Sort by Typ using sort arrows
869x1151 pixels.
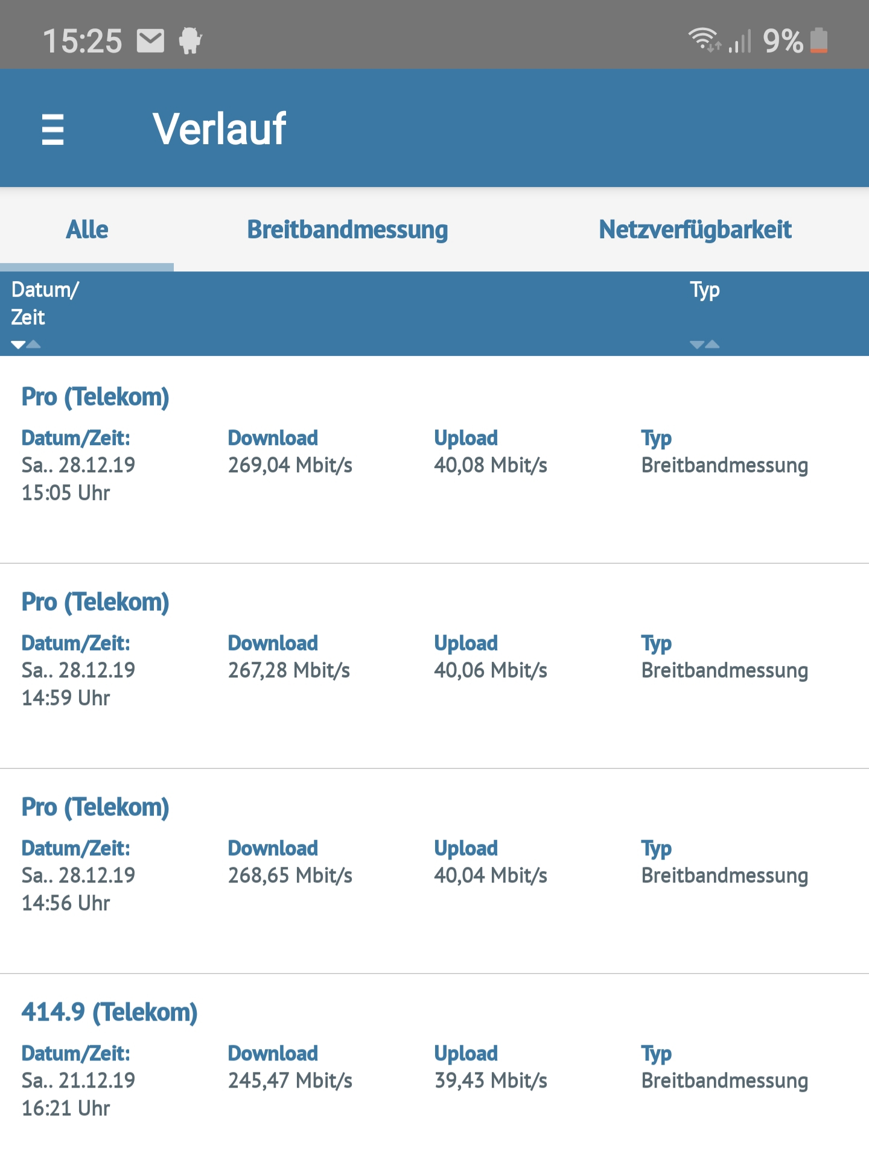[705, 344]
